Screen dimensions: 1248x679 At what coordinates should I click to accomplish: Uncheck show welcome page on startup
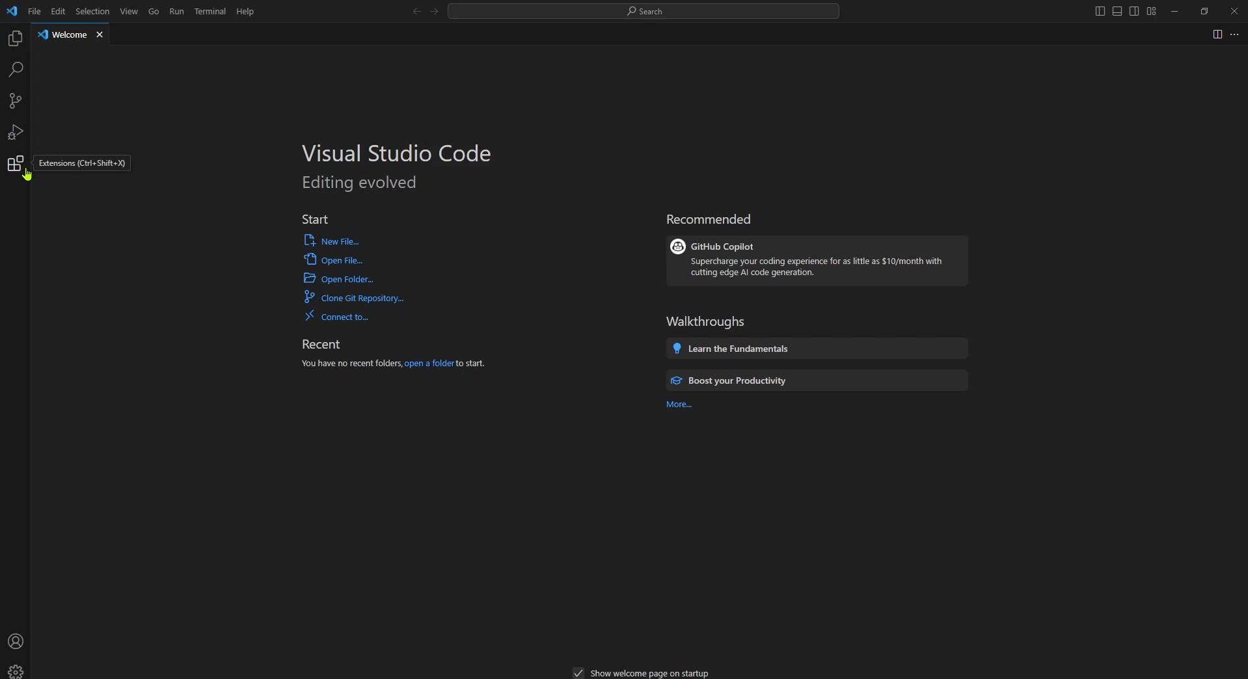578,672
